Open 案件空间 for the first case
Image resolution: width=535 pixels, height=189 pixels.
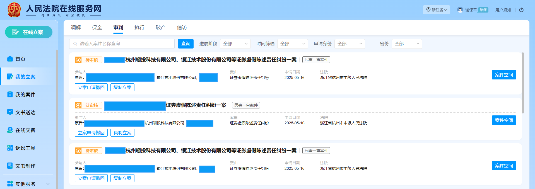(504, 75)
